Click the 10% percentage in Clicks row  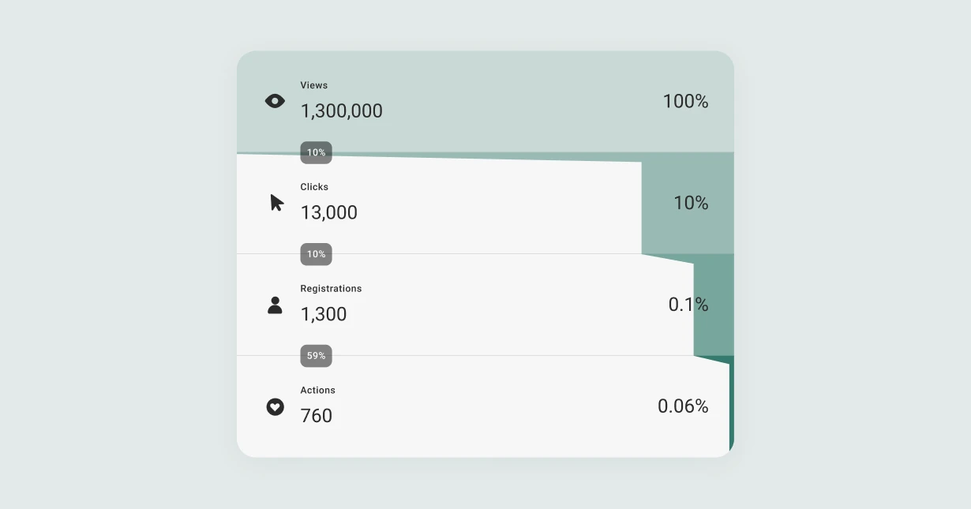(x=691, y=203)
